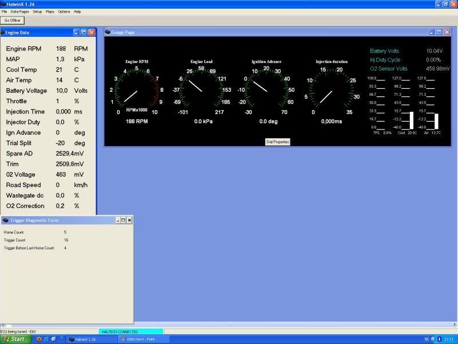Click the HalwinX app icon in title bar
The height and width of the screenshot is (344, 458).
tap(3, 4)
